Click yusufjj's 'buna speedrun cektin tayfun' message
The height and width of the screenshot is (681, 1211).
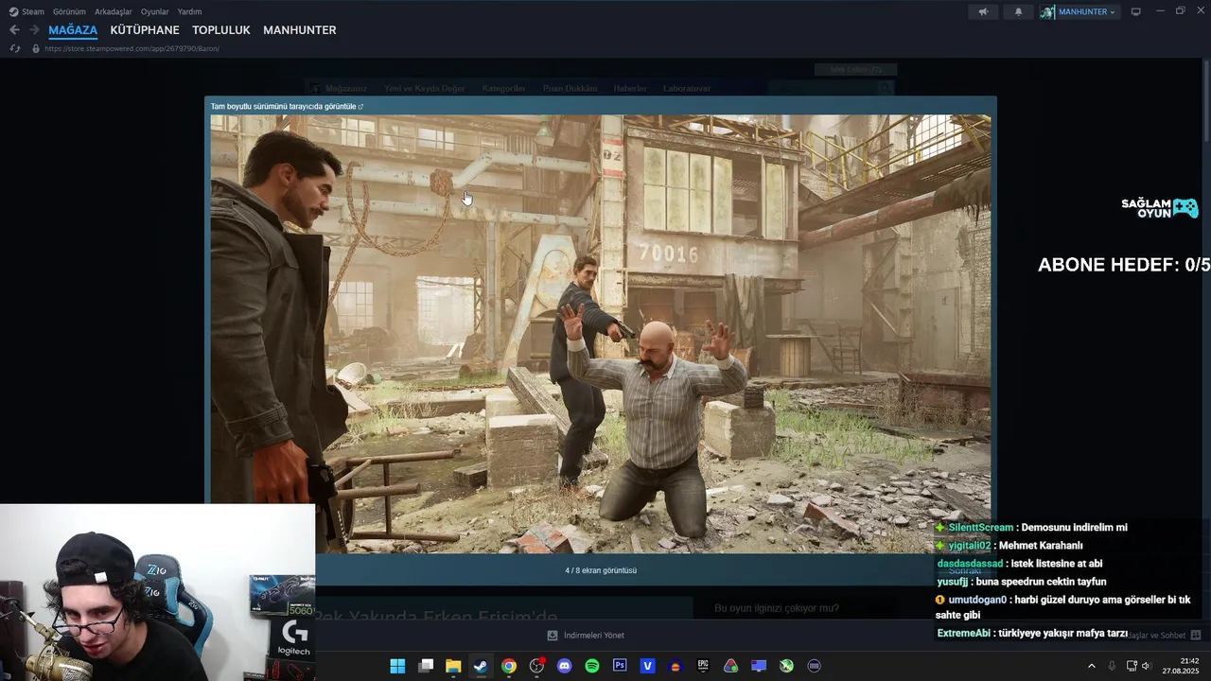1021,582
